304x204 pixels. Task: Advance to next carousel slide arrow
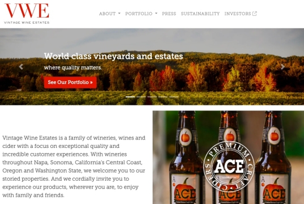(282, 67)
